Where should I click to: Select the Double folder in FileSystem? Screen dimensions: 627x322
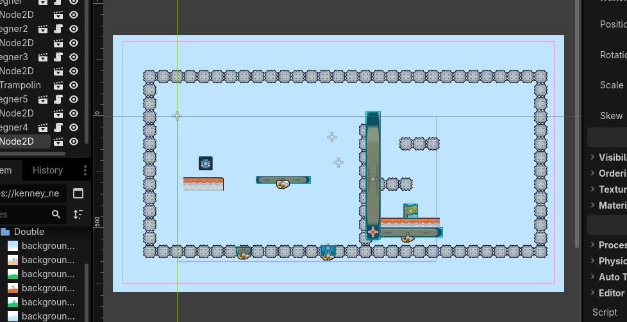29,232
